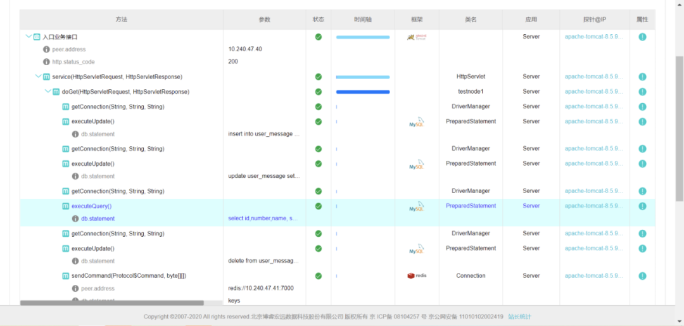This screenshot has height=326, width=684.
Task: Click PreparedStatement in the executeQuery() row
Action: click(471, 206)
